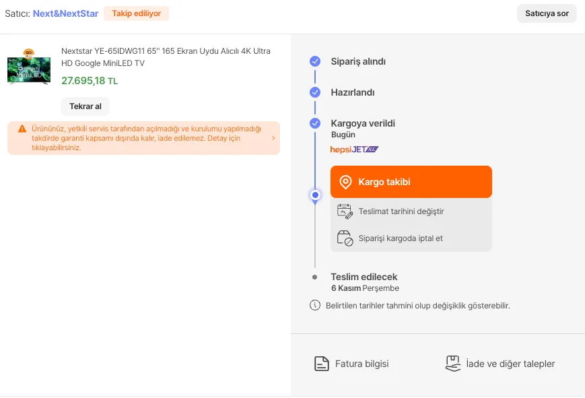
Task: Click the cancel package icon
Action: pyautogui.click(x=345, y=238)
